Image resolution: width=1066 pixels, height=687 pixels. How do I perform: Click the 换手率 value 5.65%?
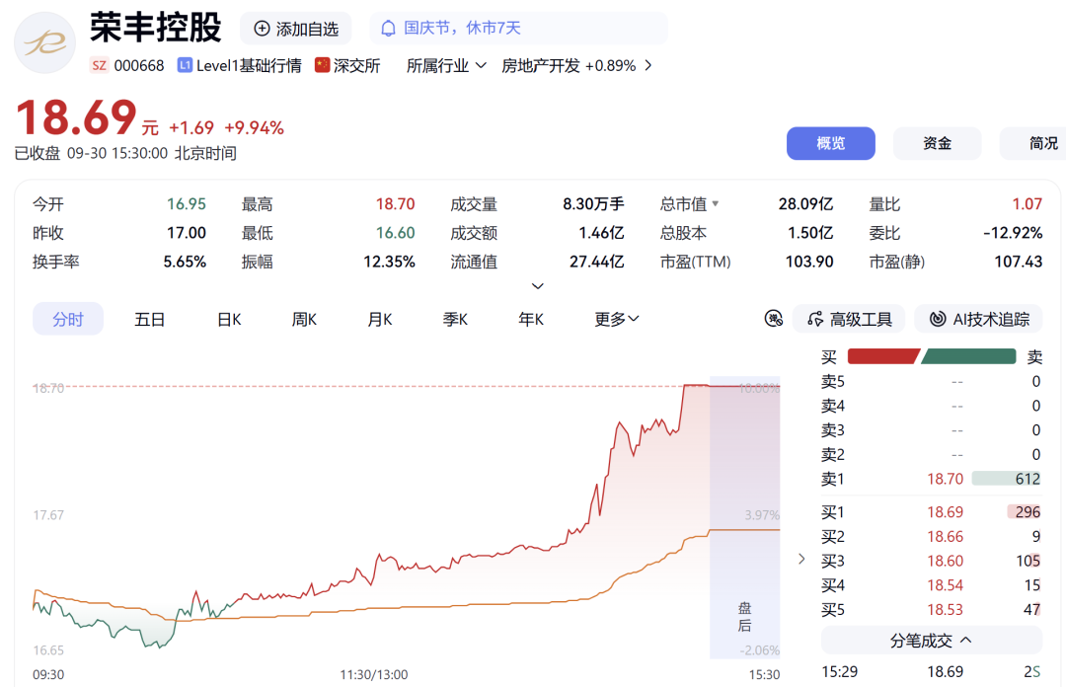point(185,262)
